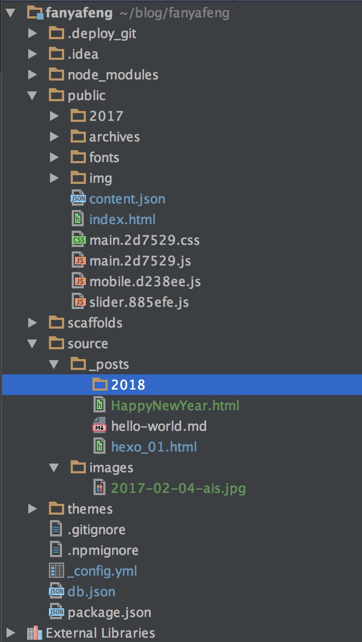The width and height of the screenshot is (362, 642).
Task: Expand the archives folder arrow
Action: point(54,137)
